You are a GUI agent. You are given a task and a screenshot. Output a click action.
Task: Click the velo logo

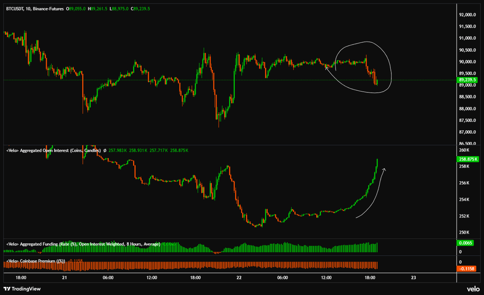(473, 289)
